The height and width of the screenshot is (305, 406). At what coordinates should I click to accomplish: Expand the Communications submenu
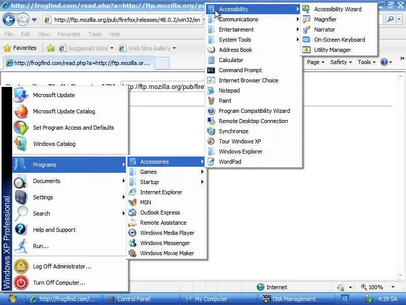point(254,19)
